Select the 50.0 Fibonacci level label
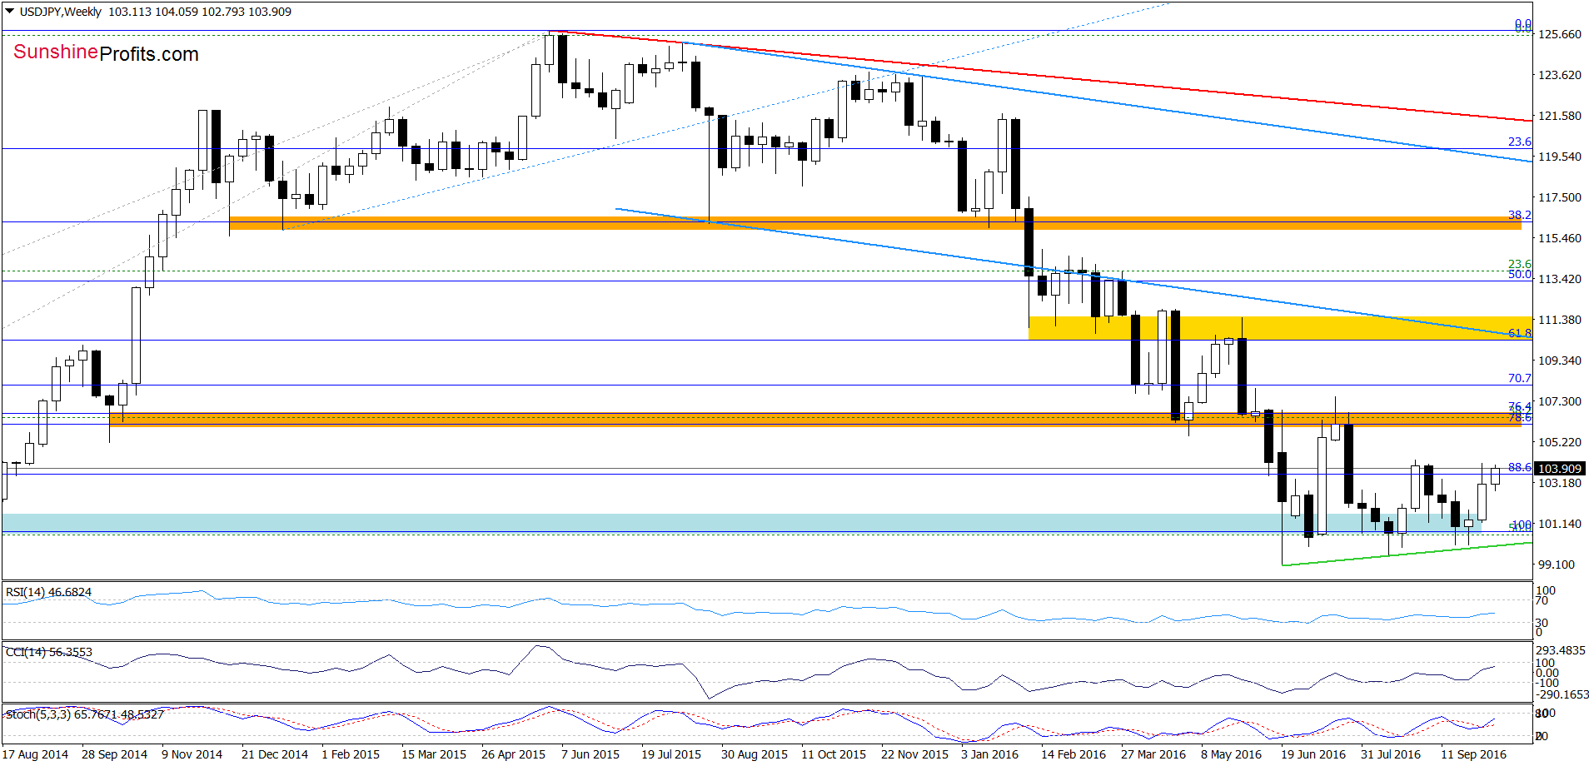The height and width of the screenshot is (766, 1589). pos(1519,274)
